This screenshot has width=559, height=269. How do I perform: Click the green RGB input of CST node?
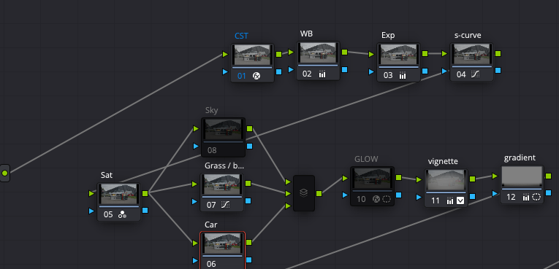coord(225,54)
